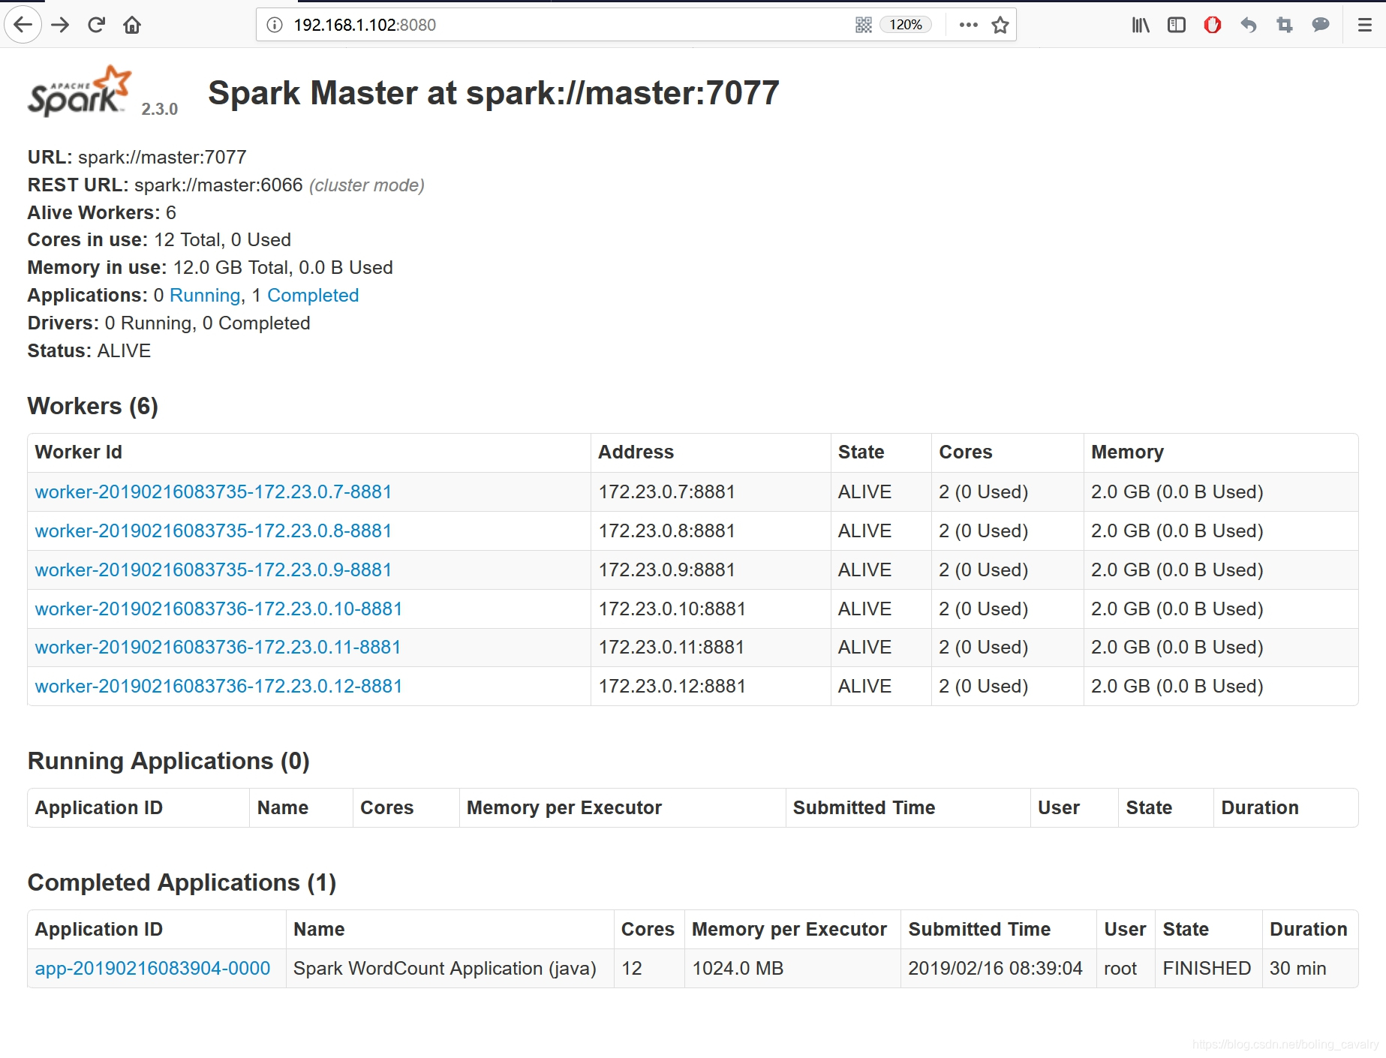Open worker at 172.23.0.7 link

pyautogui.click(x=213, y=491)
